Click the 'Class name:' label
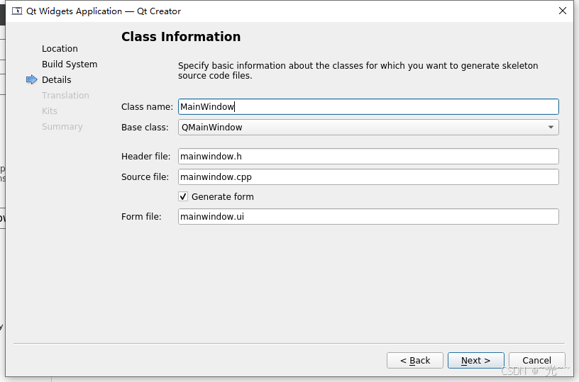This screenshot has width=579, height=382. [x=147, y=107]
